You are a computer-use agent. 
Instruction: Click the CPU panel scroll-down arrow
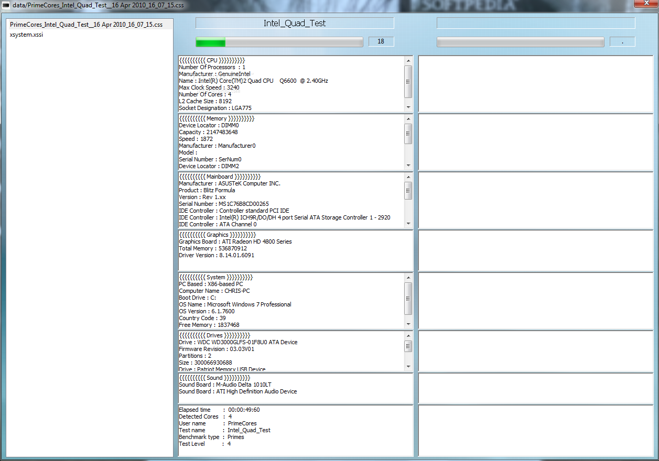[408, 107]
